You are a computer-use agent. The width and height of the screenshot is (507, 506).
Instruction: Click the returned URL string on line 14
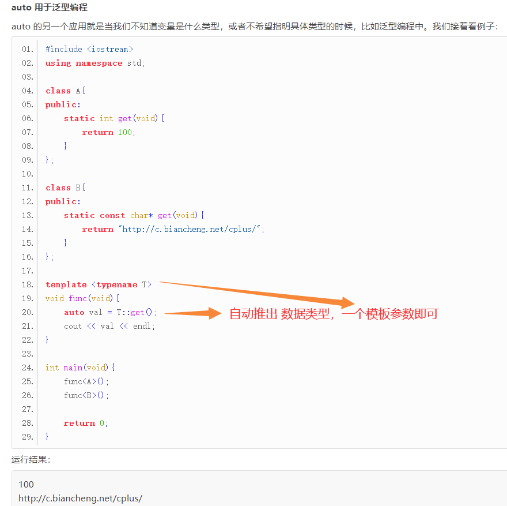tap(189, 229)
